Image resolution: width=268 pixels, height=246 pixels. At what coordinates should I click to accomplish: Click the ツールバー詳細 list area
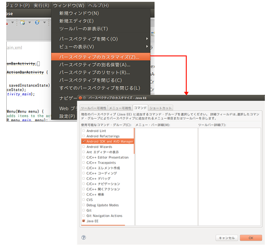pos(230,177)
